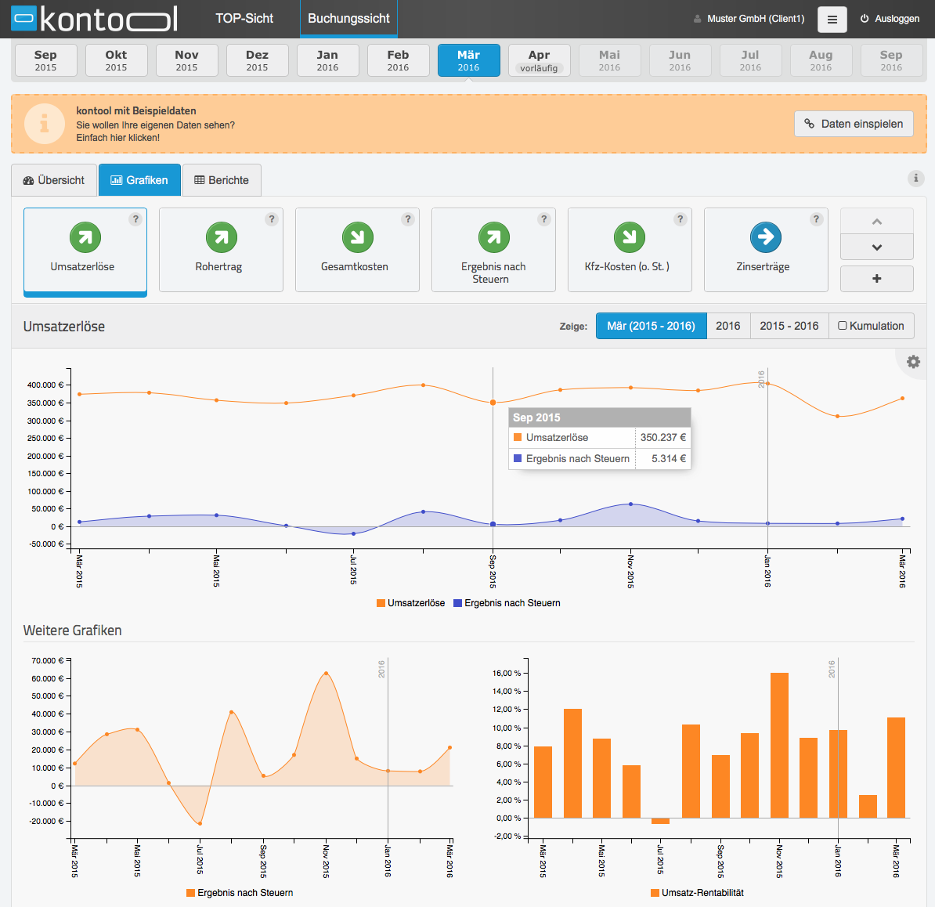Log out via Ausloggen
The image size is (935, 907).
click(x=890, y=19)
